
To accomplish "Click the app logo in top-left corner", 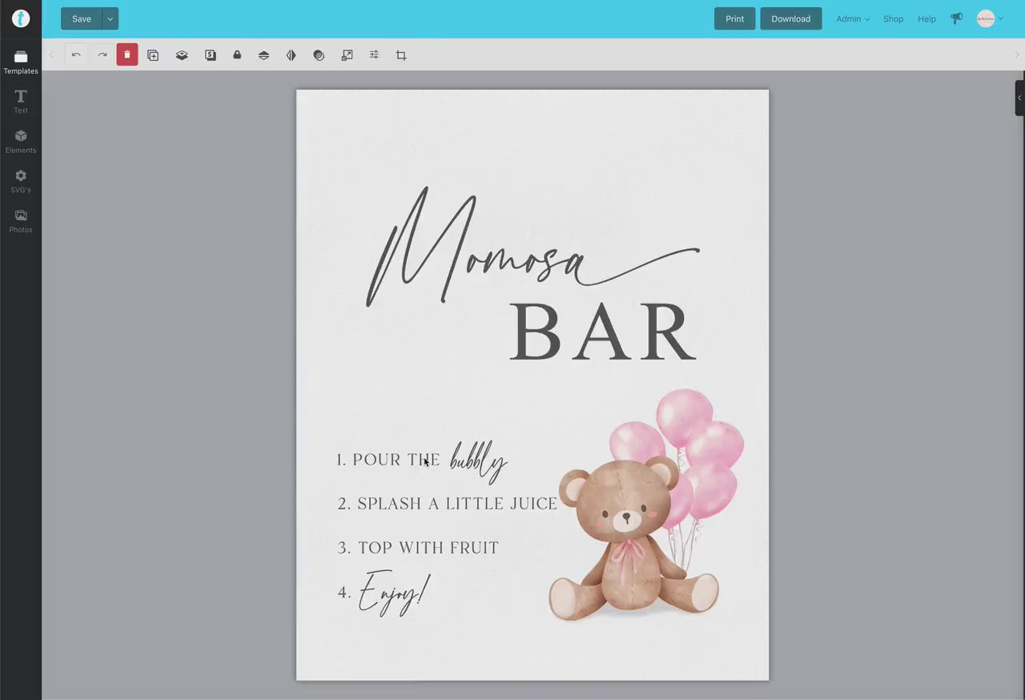I will click(21, 18).
